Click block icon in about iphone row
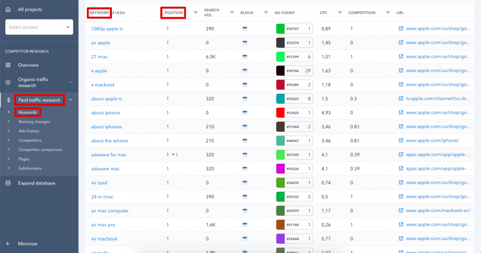The width and height of the screenshot is (481, 253). 245,112
